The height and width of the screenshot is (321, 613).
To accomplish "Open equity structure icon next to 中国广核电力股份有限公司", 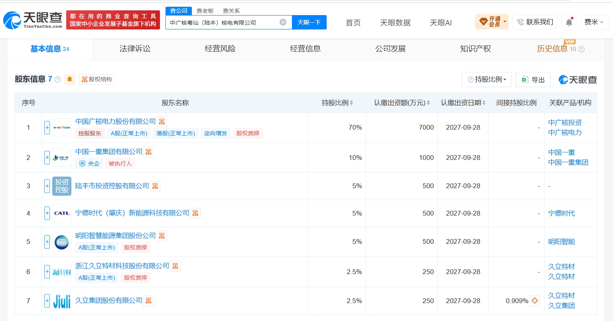I will [162, 122].
